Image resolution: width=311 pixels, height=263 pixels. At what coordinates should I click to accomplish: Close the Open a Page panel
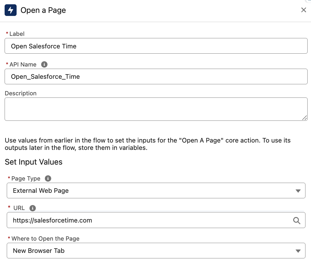pyautogui.click(x=303, y=10)
